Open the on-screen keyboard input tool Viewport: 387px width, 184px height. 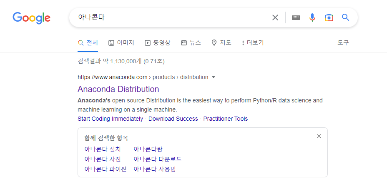pyautogui.click(x=296, y=17)
